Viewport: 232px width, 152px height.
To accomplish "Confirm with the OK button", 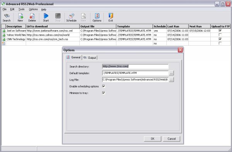I will click(153, 139).
